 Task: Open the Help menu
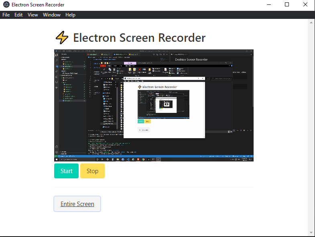[x=70, y=15]
